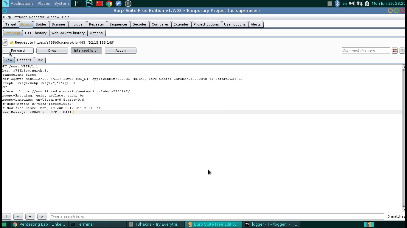
Task: Open the HTTP history sub-tab
Action: point(36,33)
